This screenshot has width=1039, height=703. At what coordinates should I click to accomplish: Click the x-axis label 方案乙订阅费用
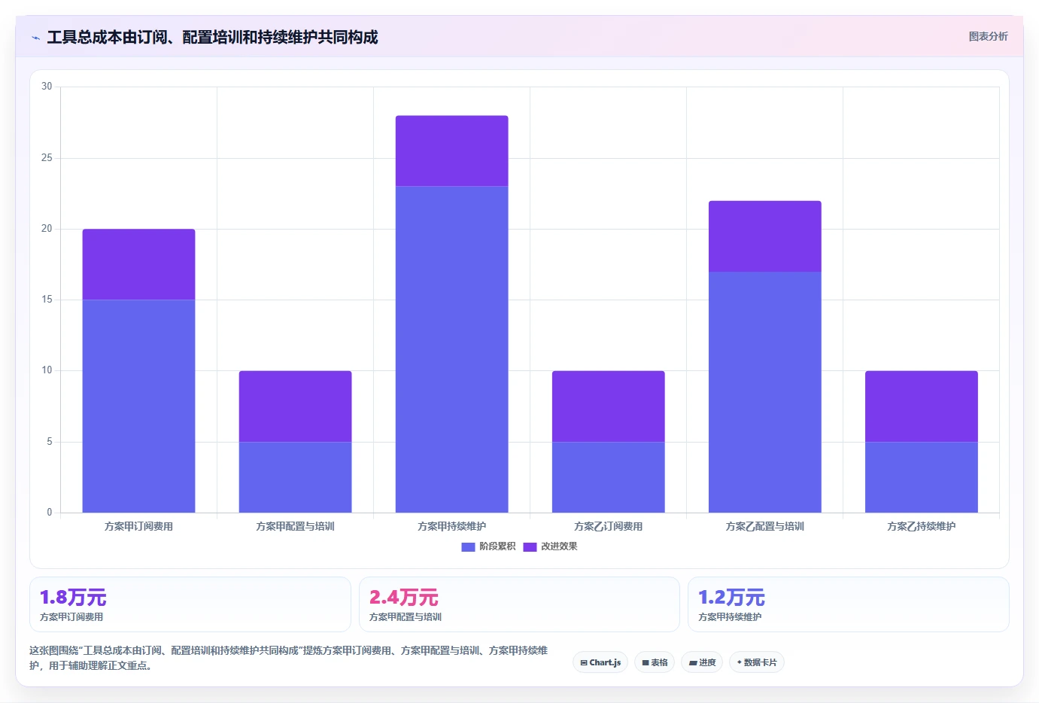click(608, 527)
